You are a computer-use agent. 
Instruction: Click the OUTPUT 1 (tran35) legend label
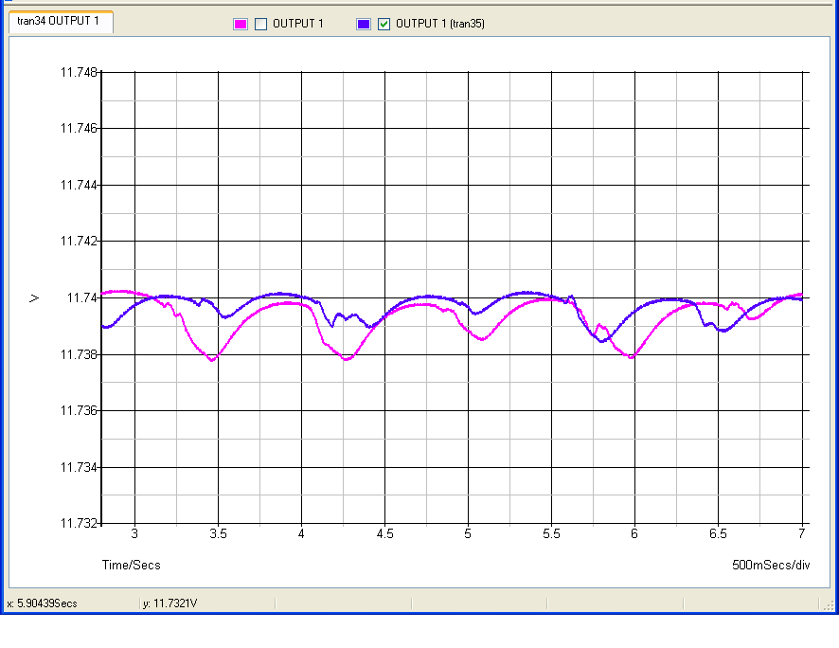click(439, 24)
